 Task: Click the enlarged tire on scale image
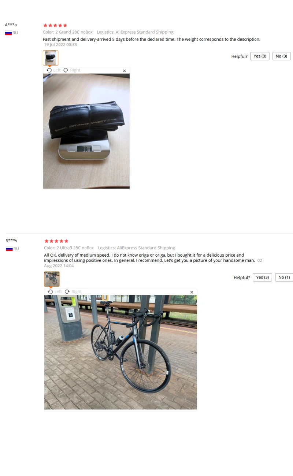(x=86, y=131)
